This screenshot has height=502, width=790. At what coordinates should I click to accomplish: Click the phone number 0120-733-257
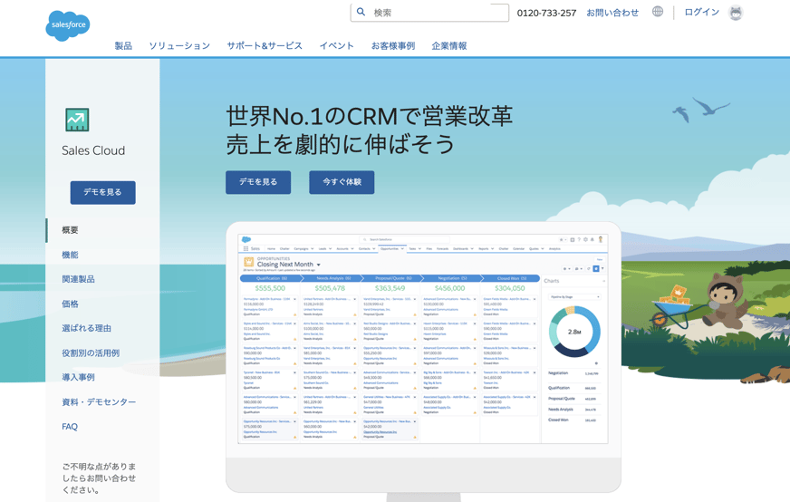point(546,13)
